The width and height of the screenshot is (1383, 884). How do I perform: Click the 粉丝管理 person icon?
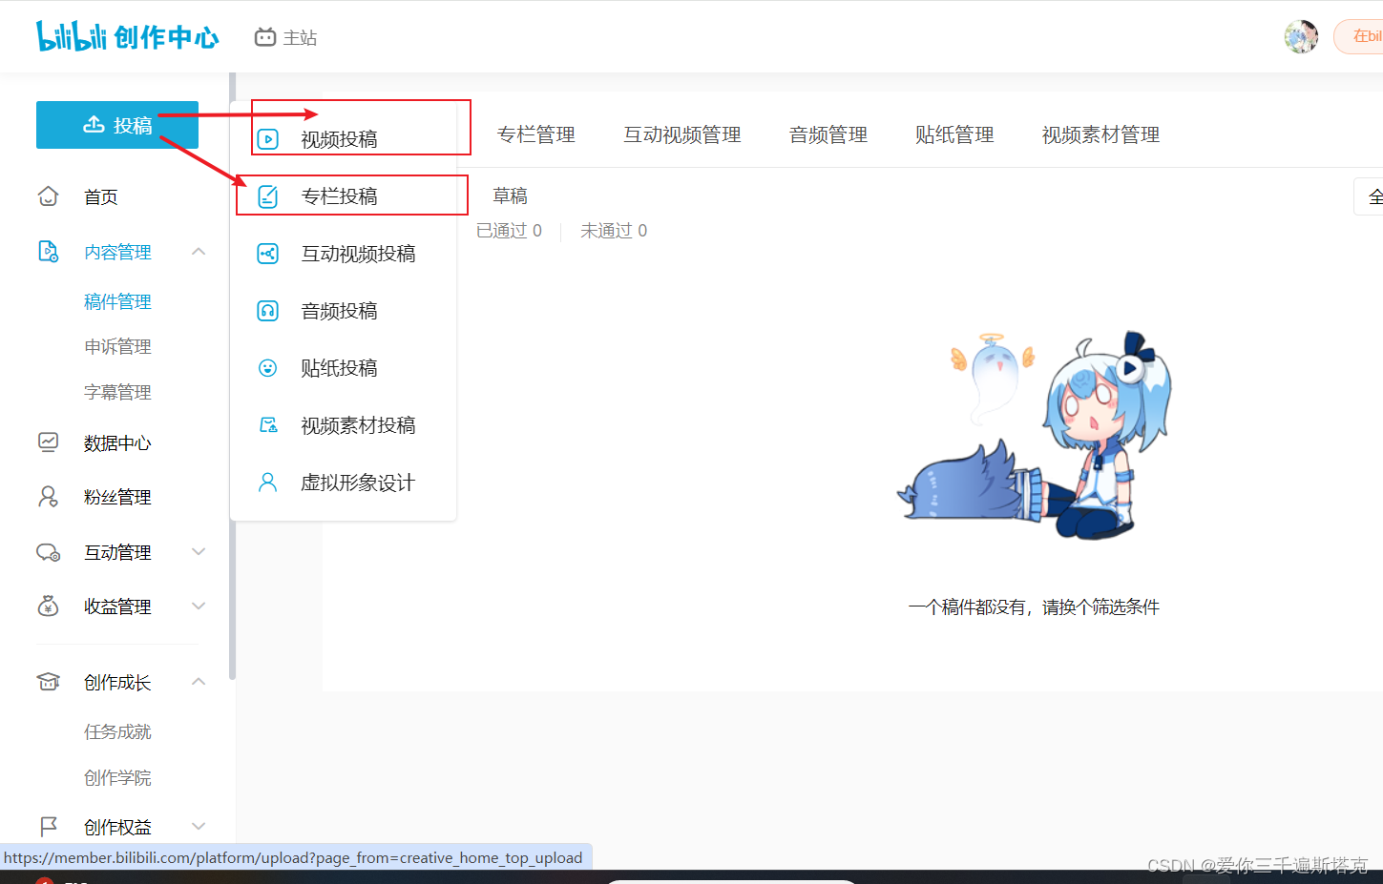coord(48,497)
